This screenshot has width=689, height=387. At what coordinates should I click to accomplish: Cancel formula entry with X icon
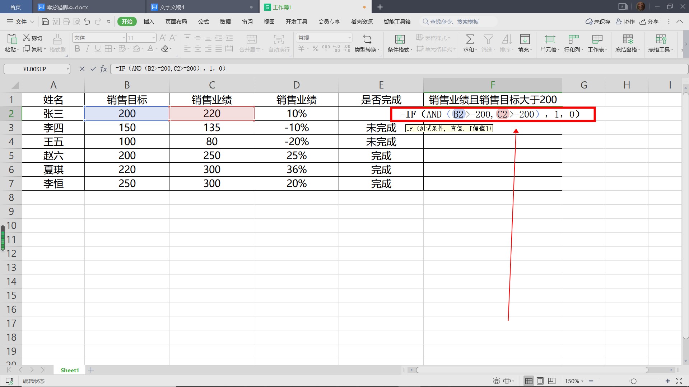82,69
